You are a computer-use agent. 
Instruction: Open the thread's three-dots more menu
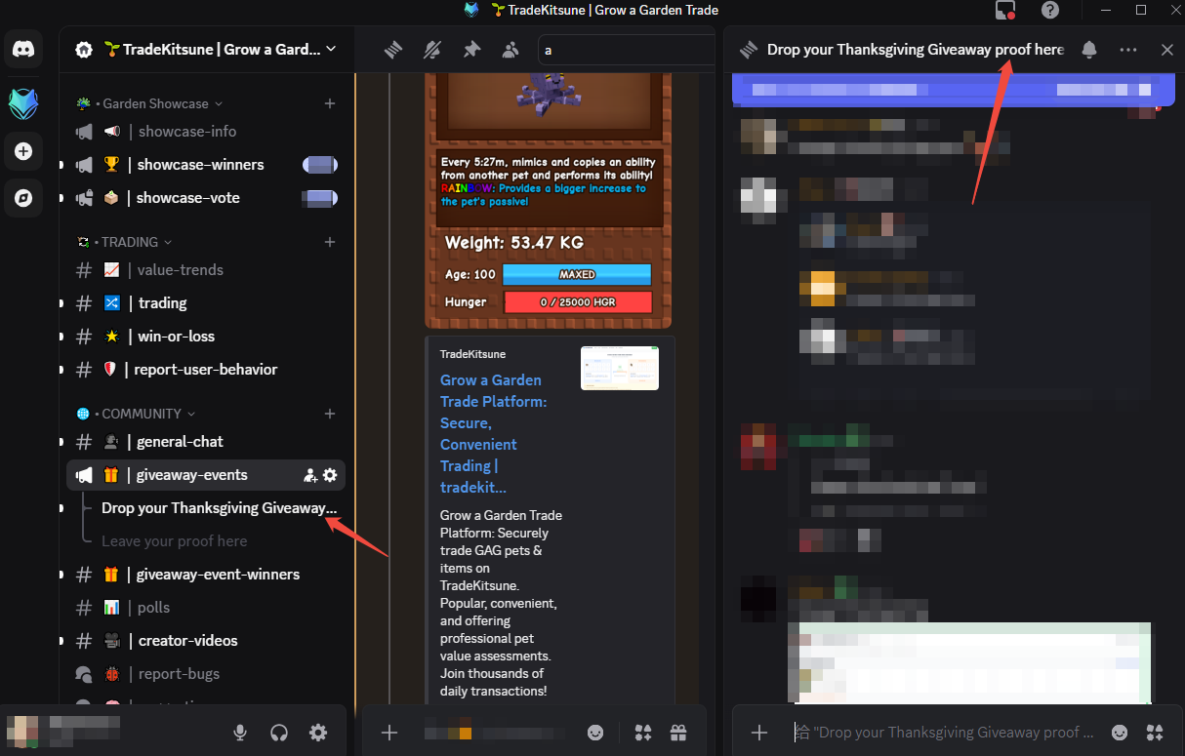1128,50
